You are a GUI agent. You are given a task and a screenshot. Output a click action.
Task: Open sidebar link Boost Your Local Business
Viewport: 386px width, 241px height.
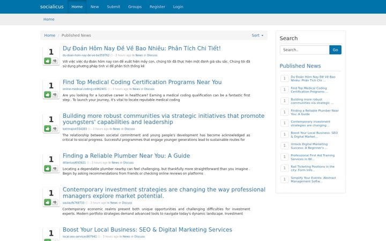[314, 134]
